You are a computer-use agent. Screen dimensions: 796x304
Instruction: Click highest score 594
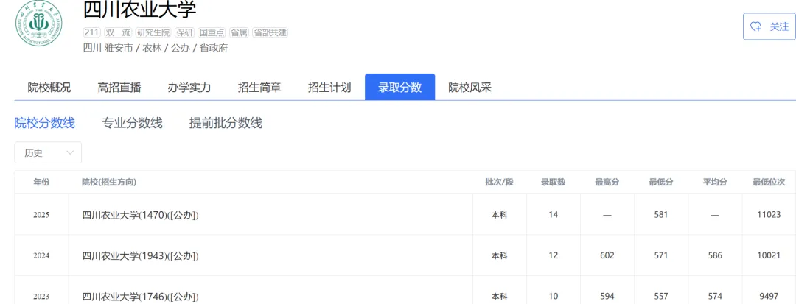(x=607, y=297)
